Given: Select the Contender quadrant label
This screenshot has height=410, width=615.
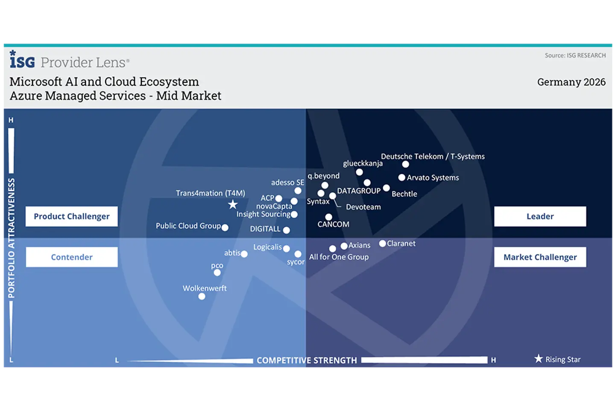Looking at the screenshot, I should pos(72,257).
